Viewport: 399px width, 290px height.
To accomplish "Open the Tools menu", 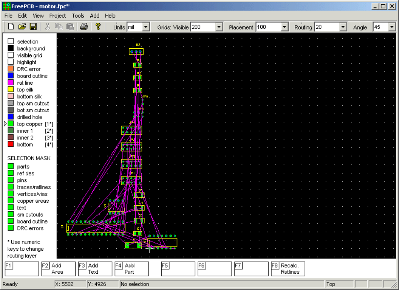I will [78, 15].
